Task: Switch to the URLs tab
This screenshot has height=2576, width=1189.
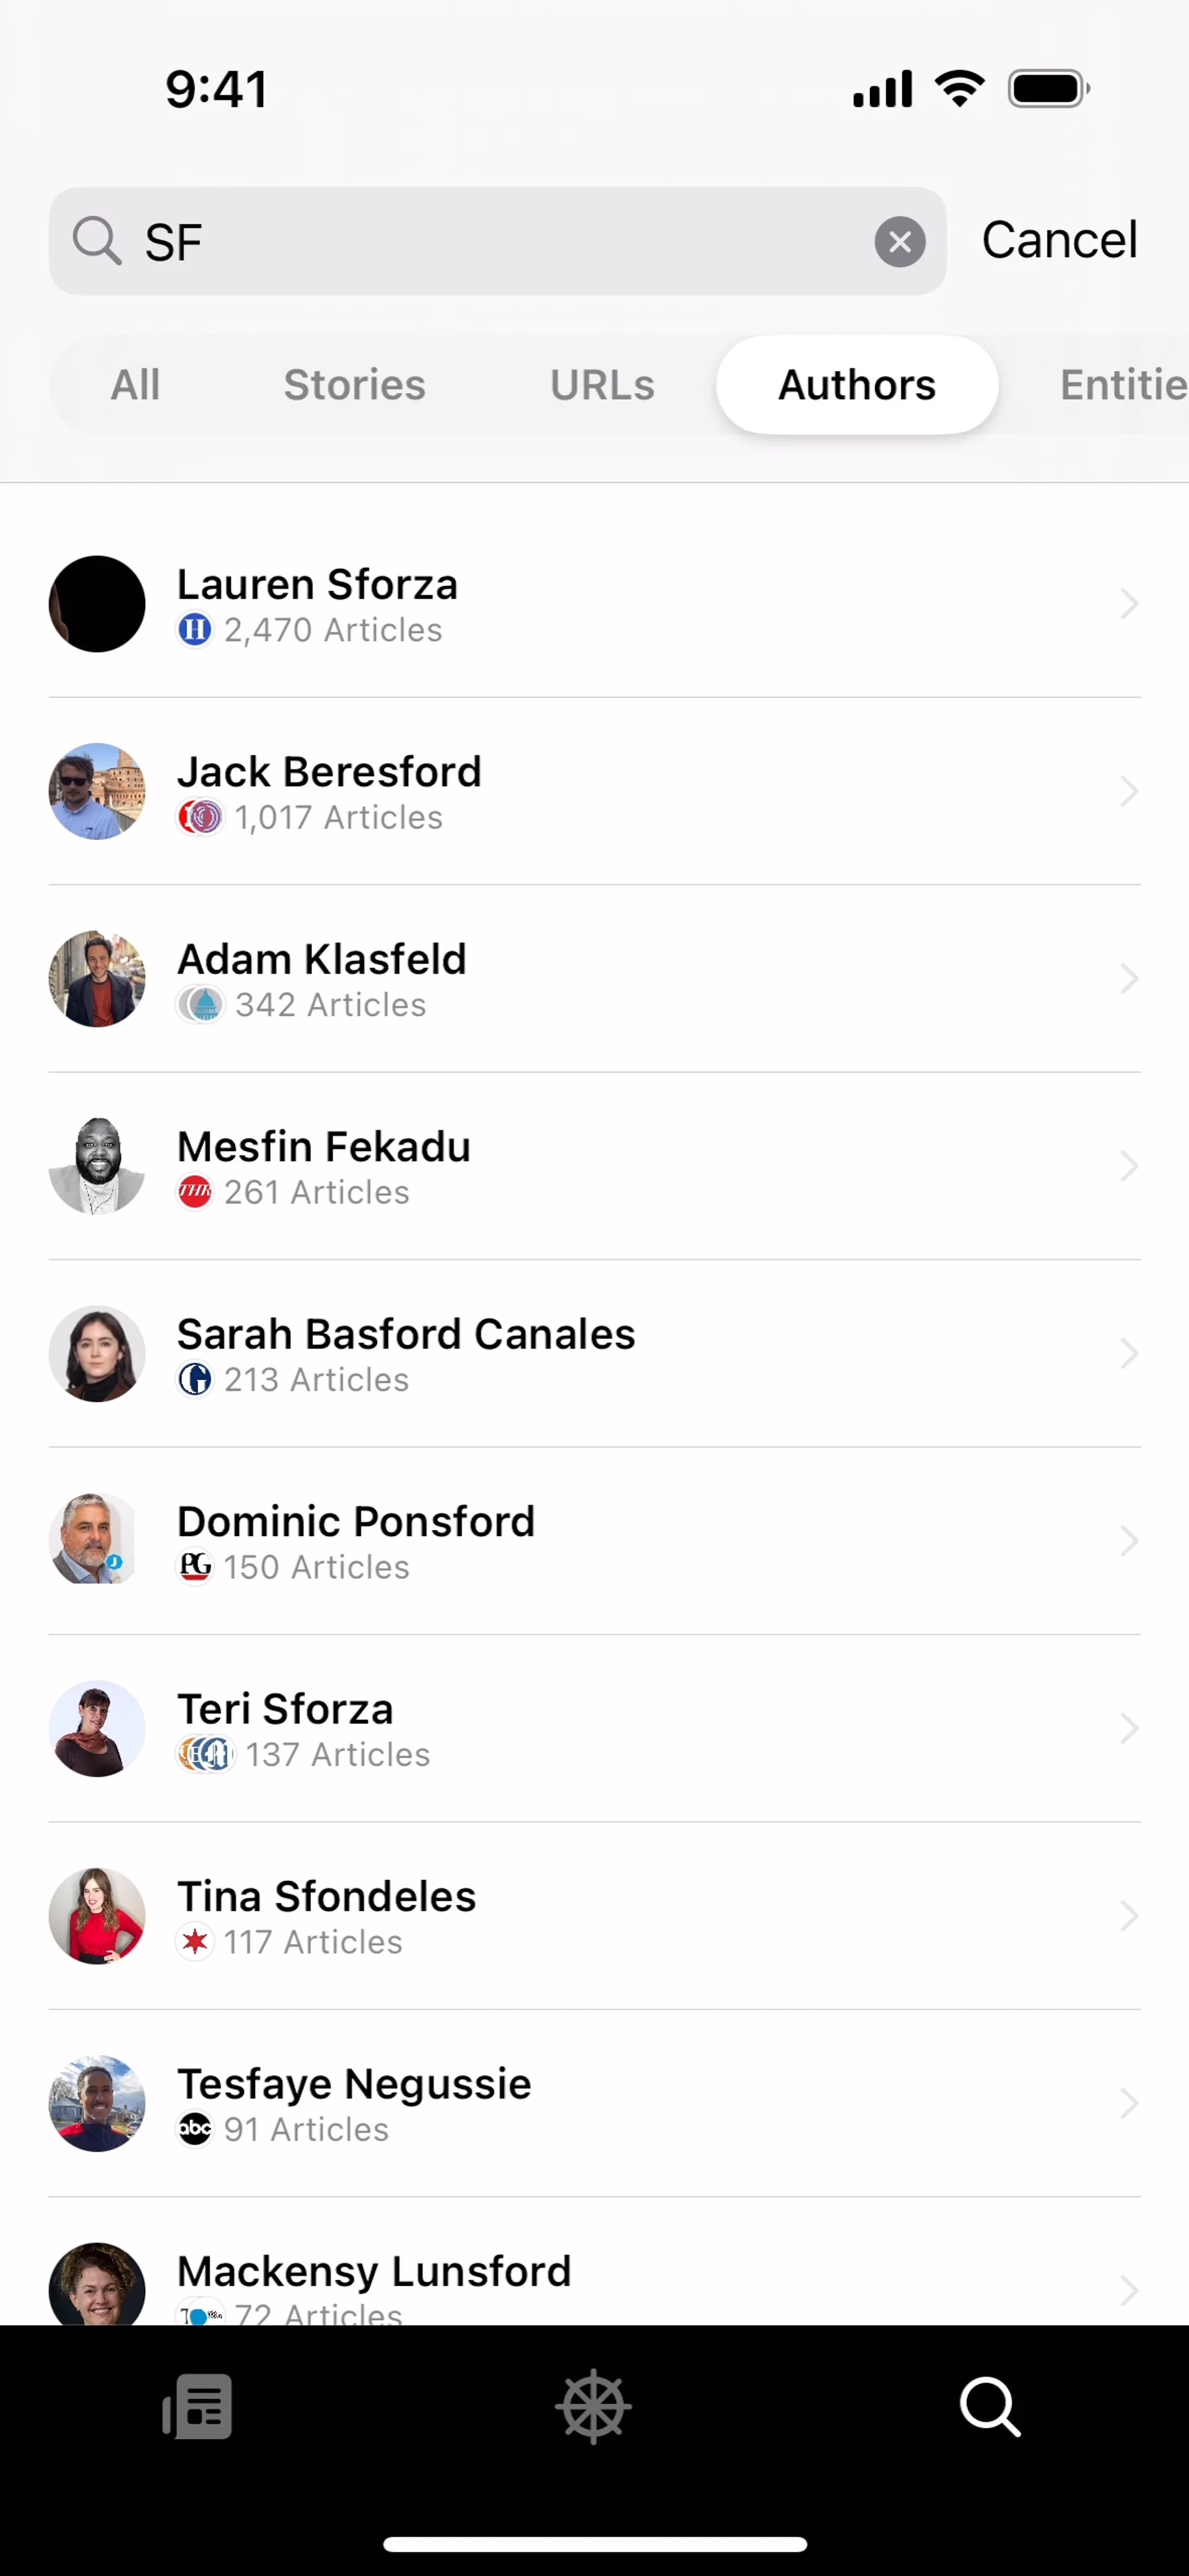Action: tap(602, 385)
